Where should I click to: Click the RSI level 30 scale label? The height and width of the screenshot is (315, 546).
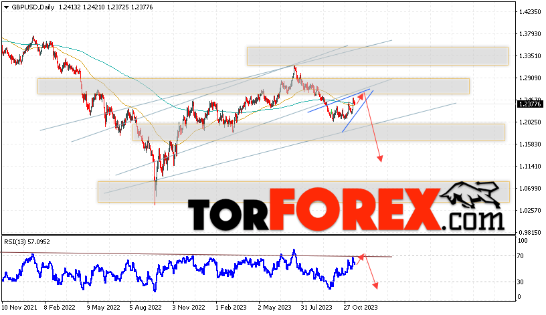point(520,282)
